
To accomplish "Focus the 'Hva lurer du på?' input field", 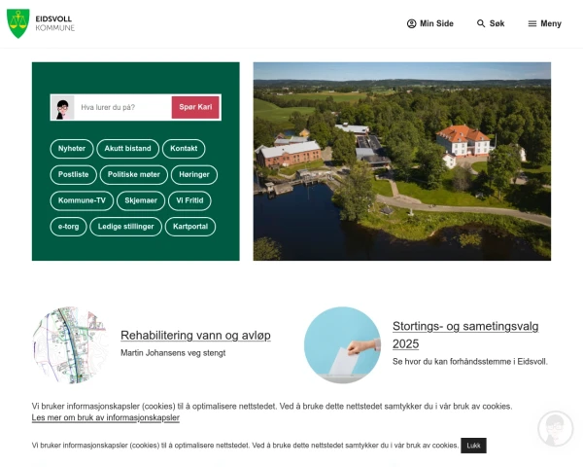I will tap(122, 107).
